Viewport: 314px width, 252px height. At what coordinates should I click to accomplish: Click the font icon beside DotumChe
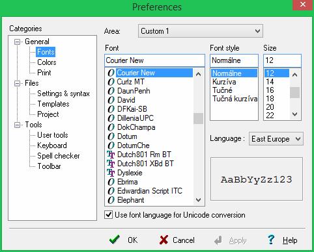pyautogui.click(x=111, y=145)
